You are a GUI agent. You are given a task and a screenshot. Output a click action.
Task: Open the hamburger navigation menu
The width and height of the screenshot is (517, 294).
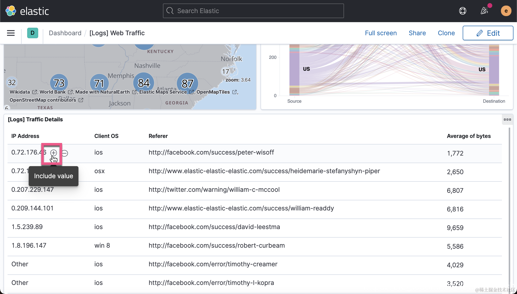tap(11, 33)
